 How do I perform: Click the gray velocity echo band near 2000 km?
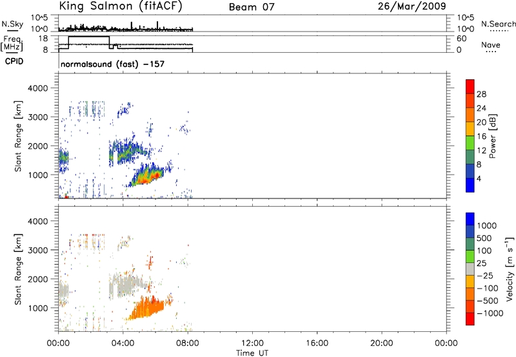[128, 284]
